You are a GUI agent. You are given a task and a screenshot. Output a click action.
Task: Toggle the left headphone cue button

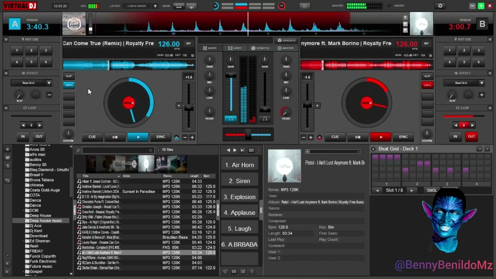(231, 119)
